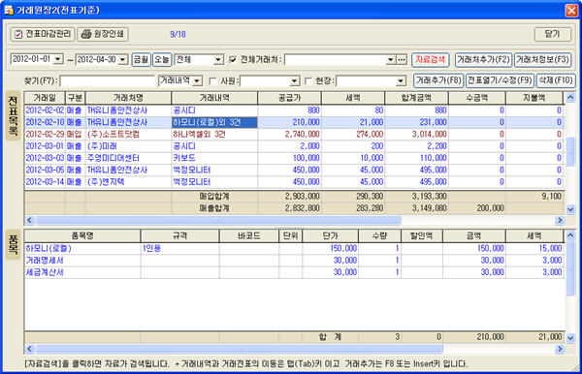Toggle the 전체거래처 checkbox
Image resolution: width=582 pixels, height=374 pixels.
233,59
